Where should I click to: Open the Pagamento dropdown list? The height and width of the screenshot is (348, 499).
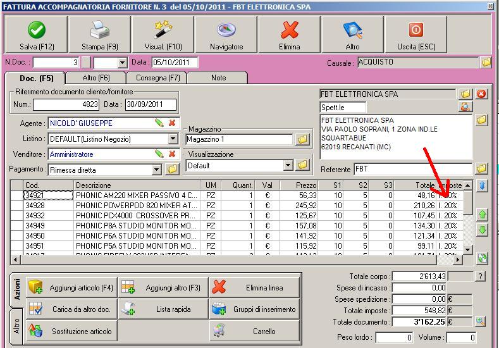(157, 170)
